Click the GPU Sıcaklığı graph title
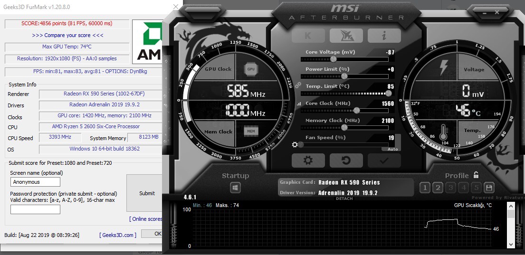 [x=473, y=205]
